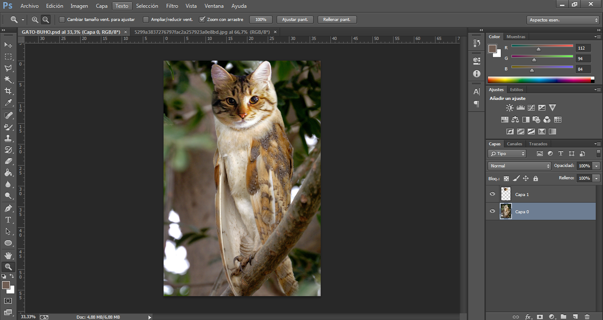The height and width of the screenshot is (320, 603).
Task: Hide the Capa 1 layer
Action: 492,194
